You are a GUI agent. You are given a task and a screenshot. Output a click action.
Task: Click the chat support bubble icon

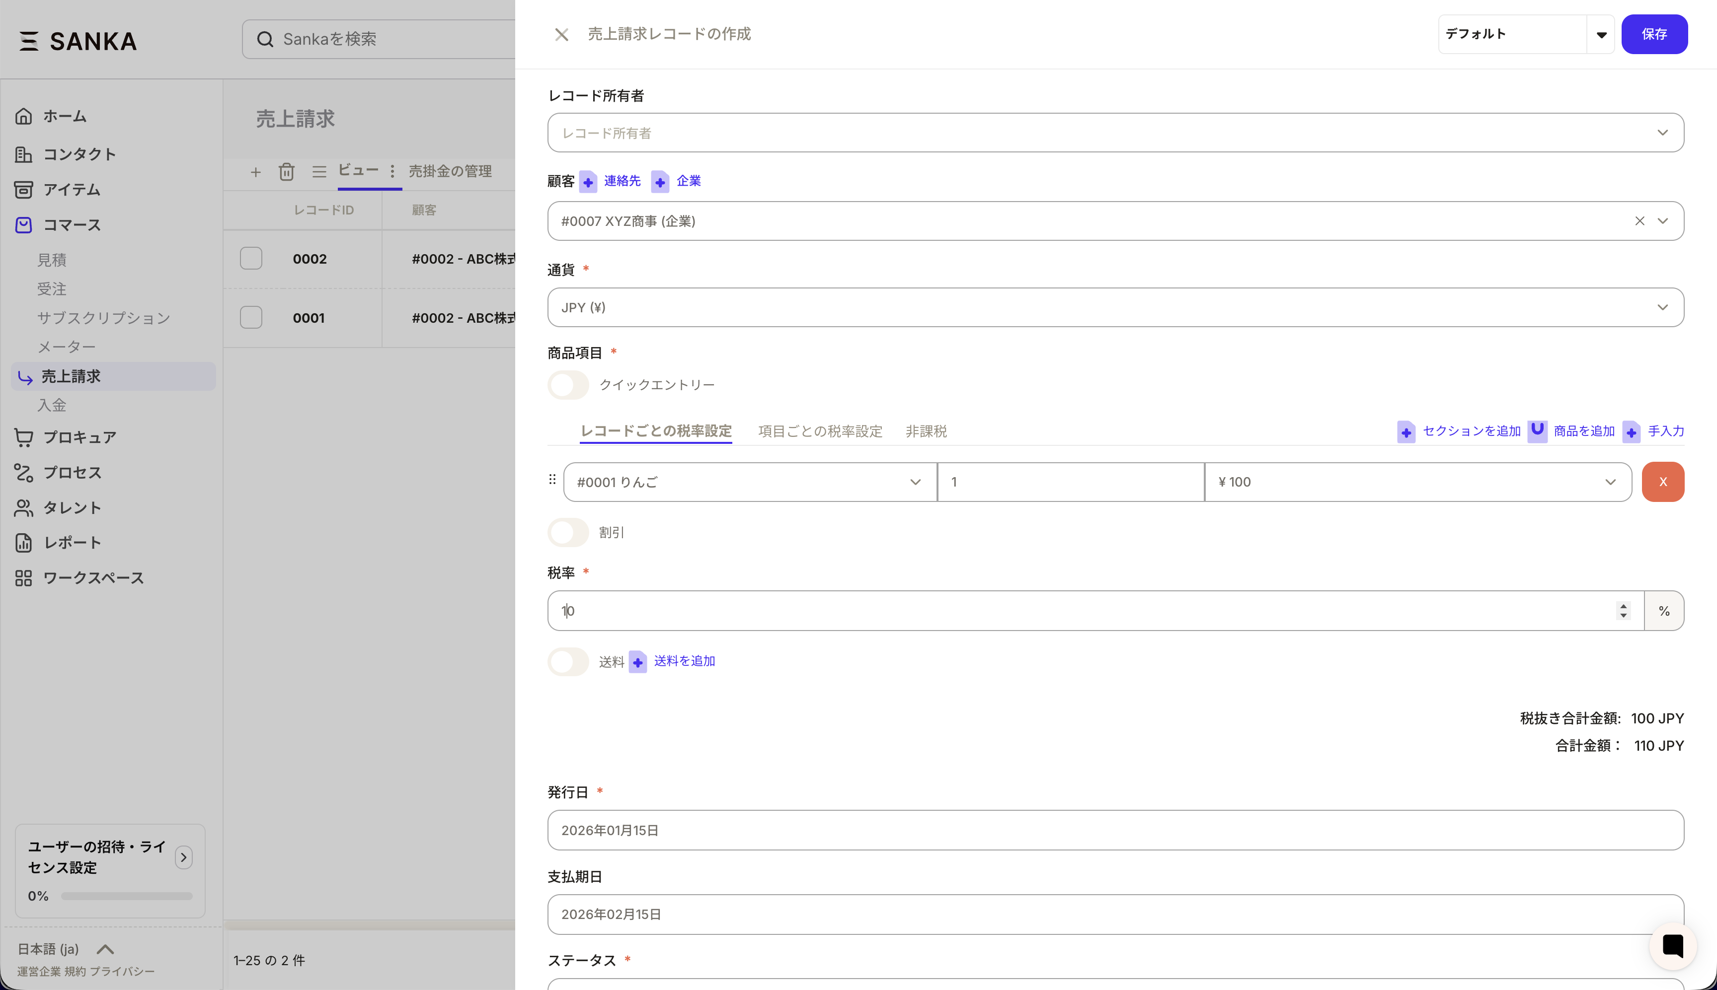(1672, 945)
